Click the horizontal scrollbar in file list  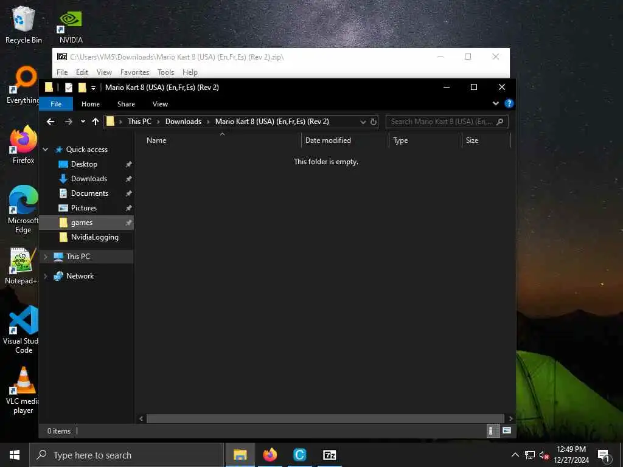coord(325,418)
